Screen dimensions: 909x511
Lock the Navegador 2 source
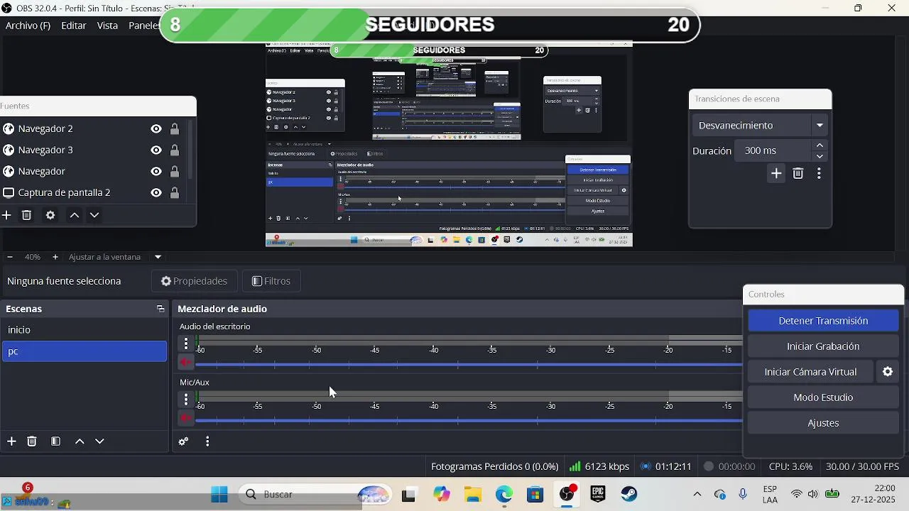pos(175,128)
